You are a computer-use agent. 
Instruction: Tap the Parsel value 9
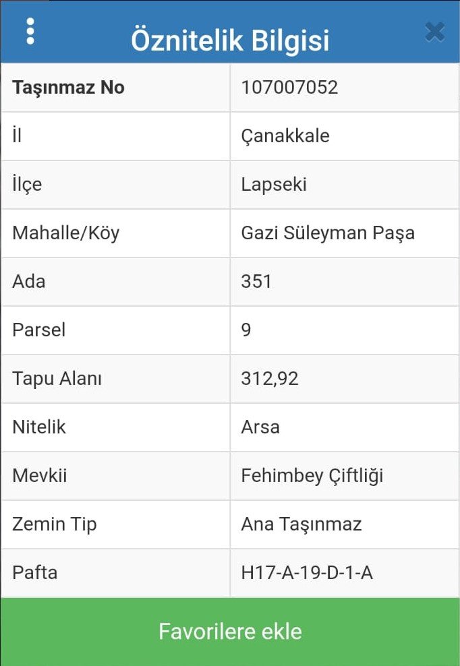246,330
